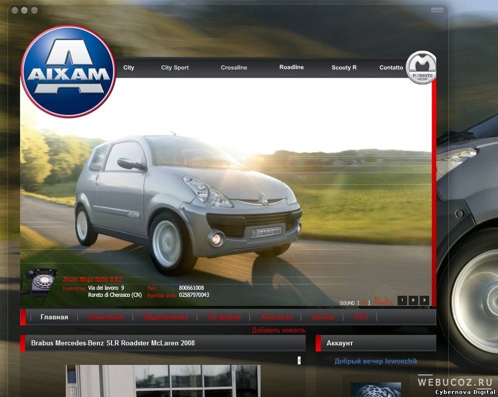This screenshot has width=498, height=397.
Task: Show slide 2 of the banner
Action: [413, 300]
